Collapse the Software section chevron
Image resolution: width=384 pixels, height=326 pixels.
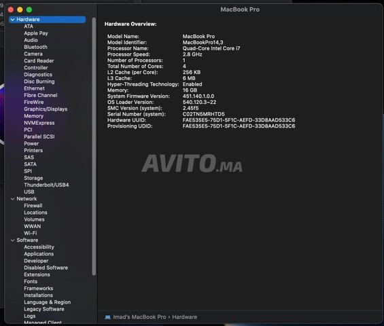12,240
